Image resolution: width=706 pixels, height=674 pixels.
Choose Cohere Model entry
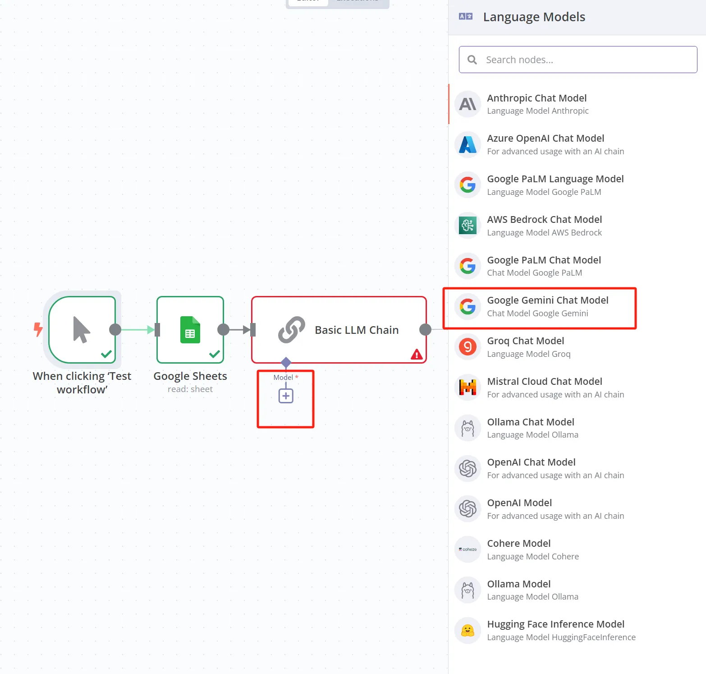coord(577,549)
